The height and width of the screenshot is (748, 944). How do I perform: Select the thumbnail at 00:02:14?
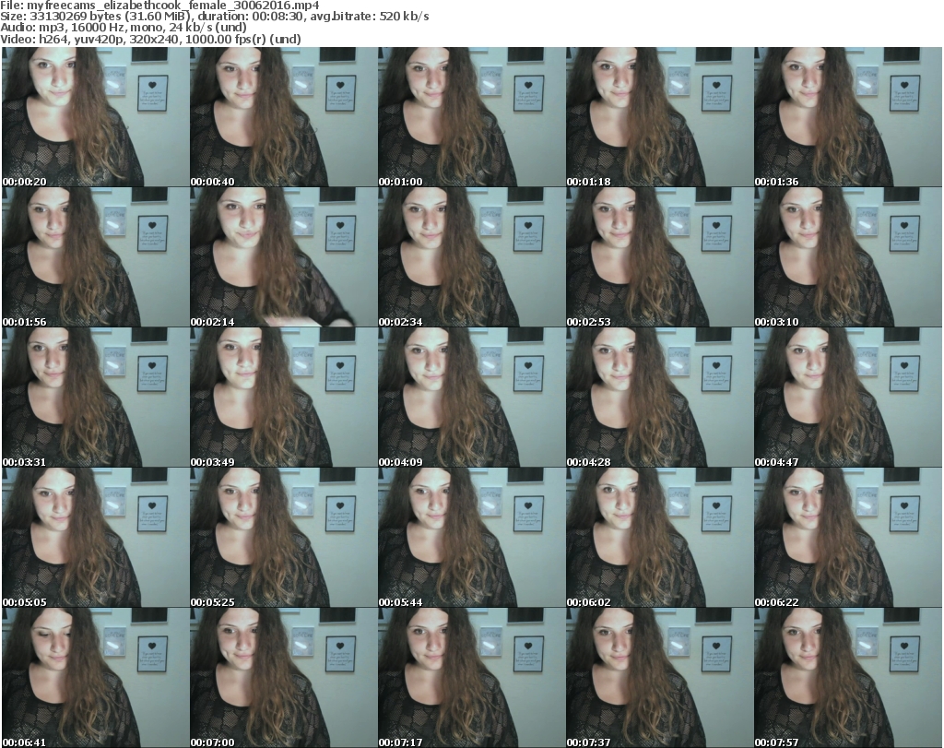point(282,257)
